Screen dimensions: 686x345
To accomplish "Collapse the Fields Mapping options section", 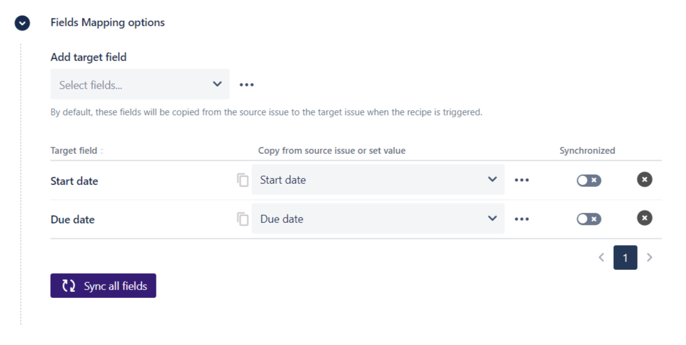I will (23, 23).
